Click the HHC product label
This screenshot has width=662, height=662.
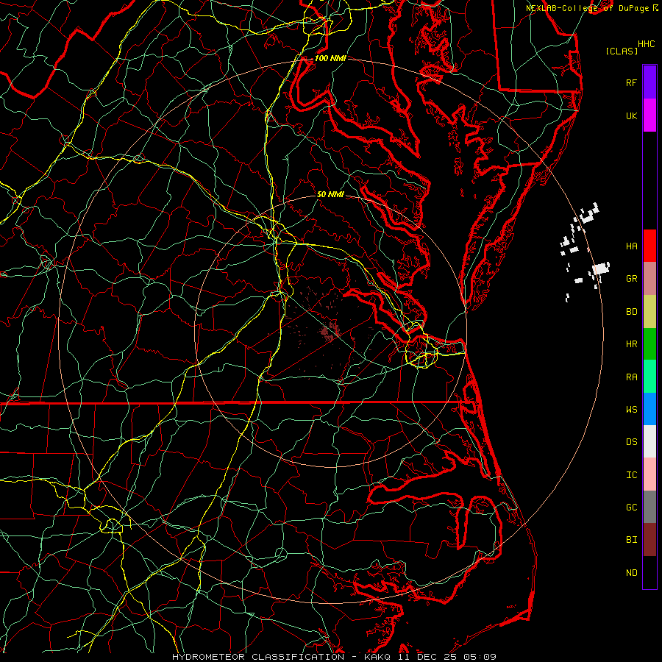coord(646,44)
